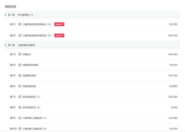185x132 pixels.
Task: Click duration 10分31秒
Action: pyautogui.click(x=173, y=35)
